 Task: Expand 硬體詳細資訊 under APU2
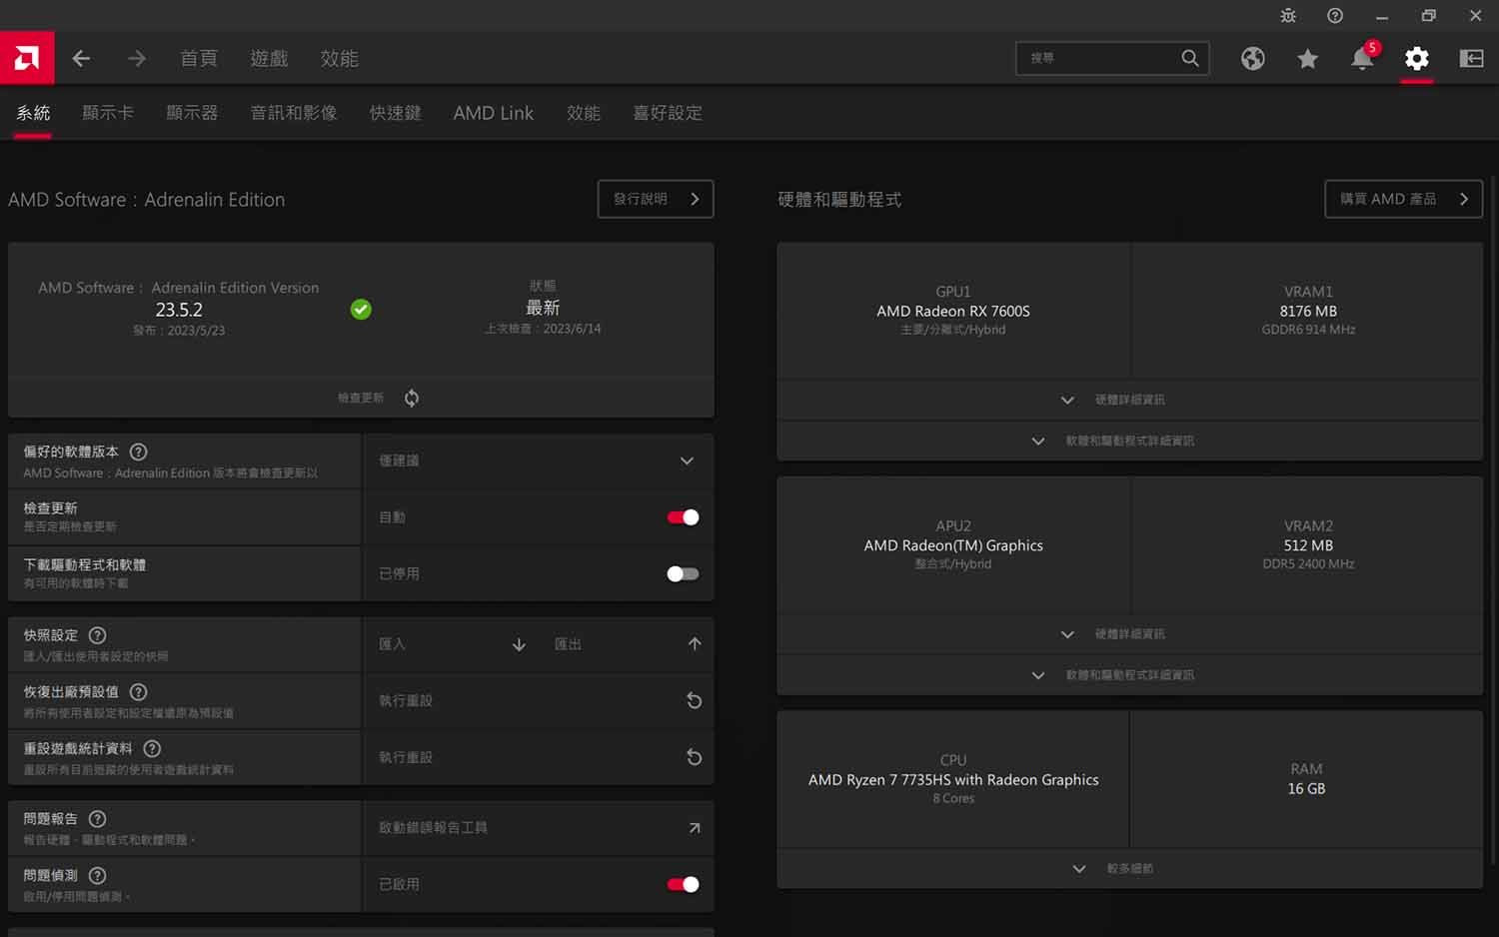click(x=1129, y=634)
